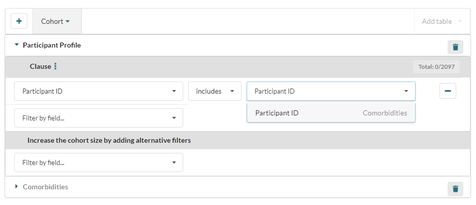Viewport: 476px width, 205px height.
Task: Select the Participant ID Comorbidities option
Action: (331, 113)
